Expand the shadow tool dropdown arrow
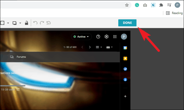184x110 pixels. [x=20, y=23]
